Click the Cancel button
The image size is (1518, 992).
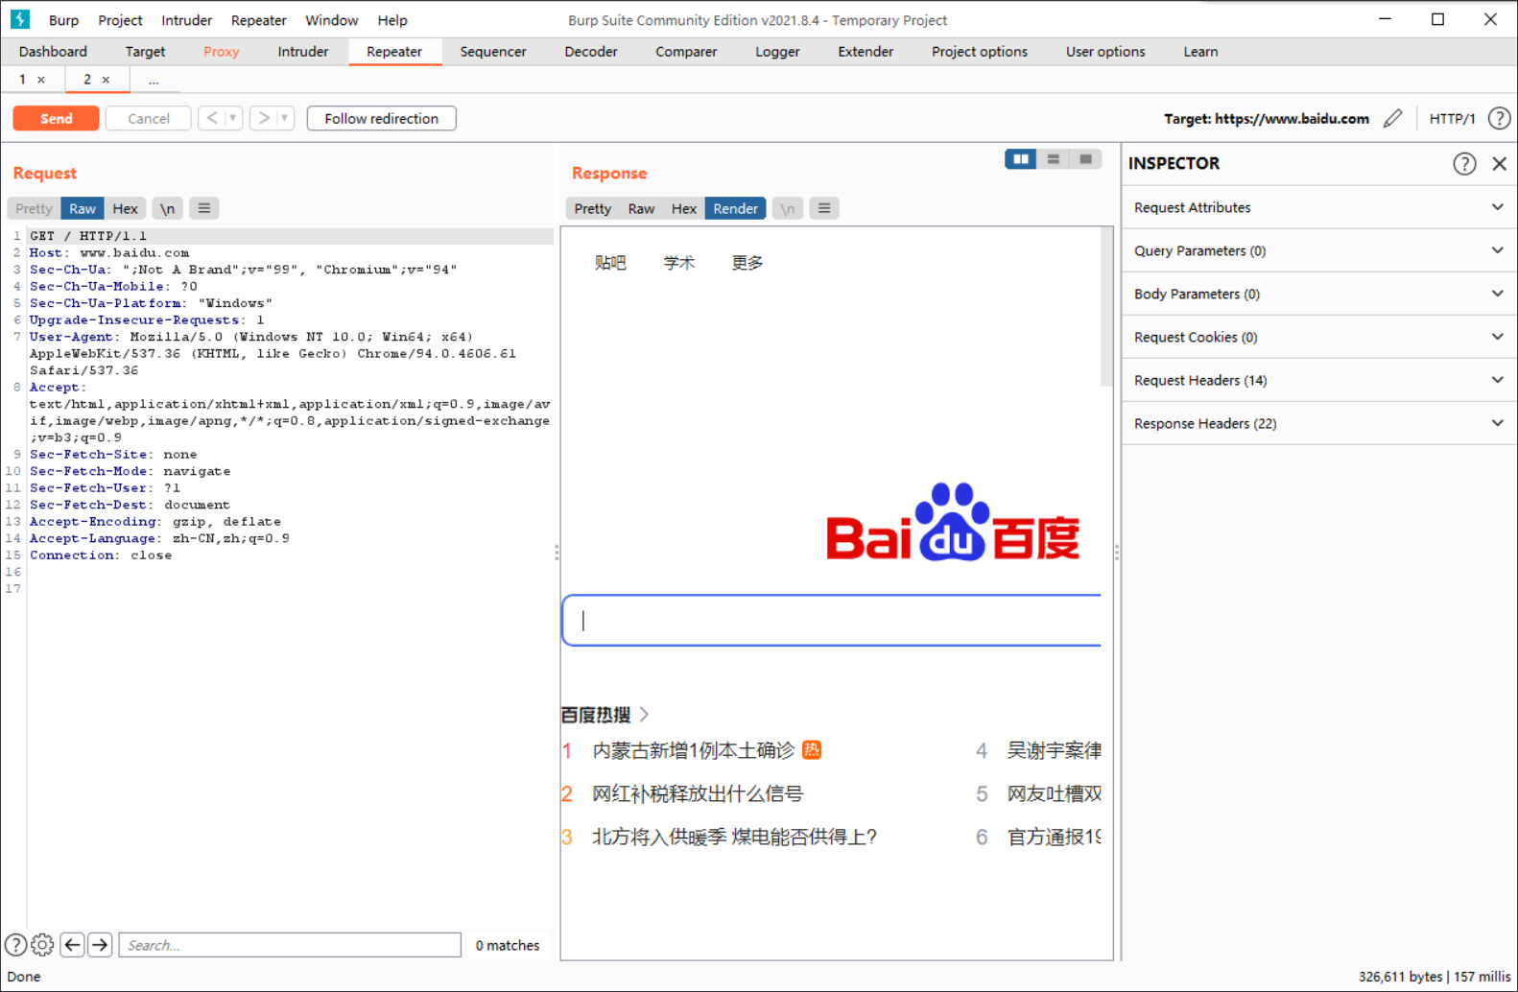149,118
